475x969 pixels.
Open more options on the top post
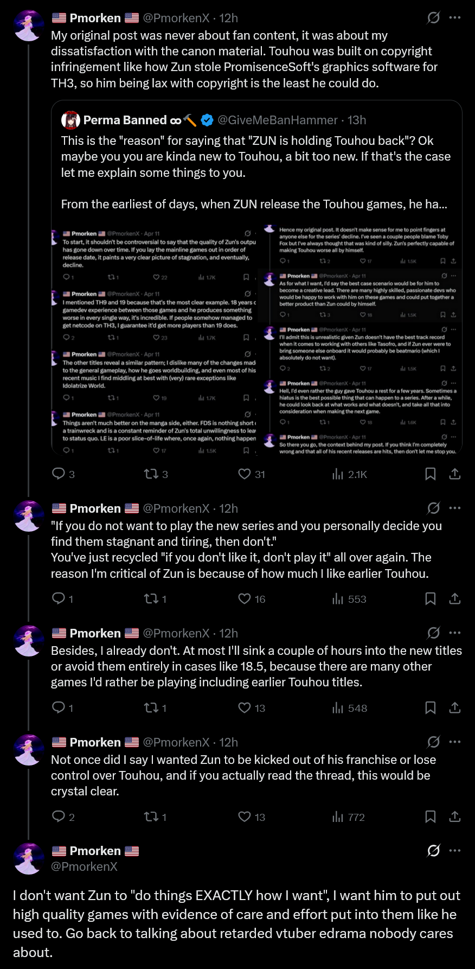tap(455, 18)
